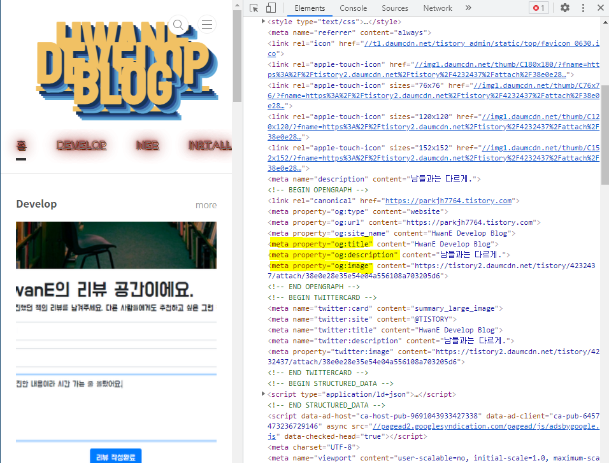Select the meta viewport line

(433, 458)
